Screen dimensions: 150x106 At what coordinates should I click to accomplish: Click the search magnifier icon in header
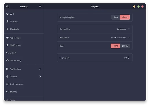pyautogui.click(x=7, y=6)
